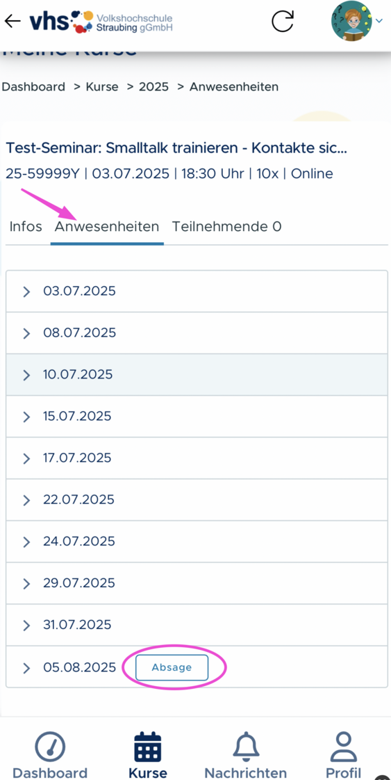The width and height of the screenshot is (391, 780).
Task: Expand the 05.08.2025 chevron
Action: click(x=27, y=667)
